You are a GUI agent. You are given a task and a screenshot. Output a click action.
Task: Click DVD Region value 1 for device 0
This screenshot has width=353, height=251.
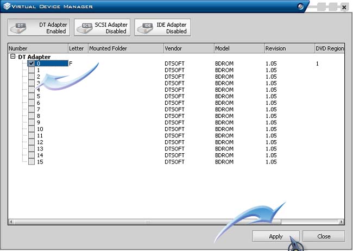317,64
